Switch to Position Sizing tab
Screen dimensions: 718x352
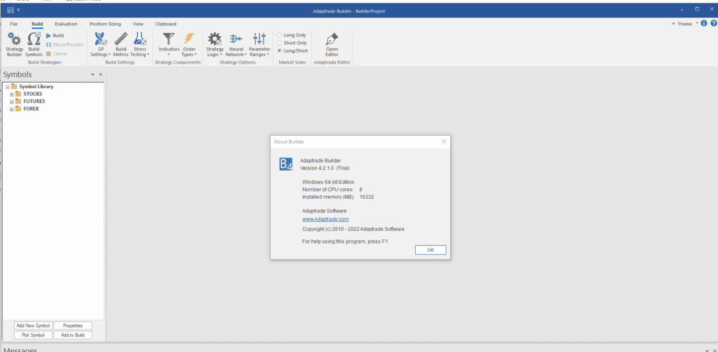105,24
